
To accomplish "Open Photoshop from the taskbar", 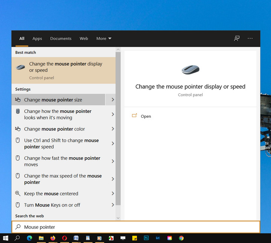I will click(146, 238).
